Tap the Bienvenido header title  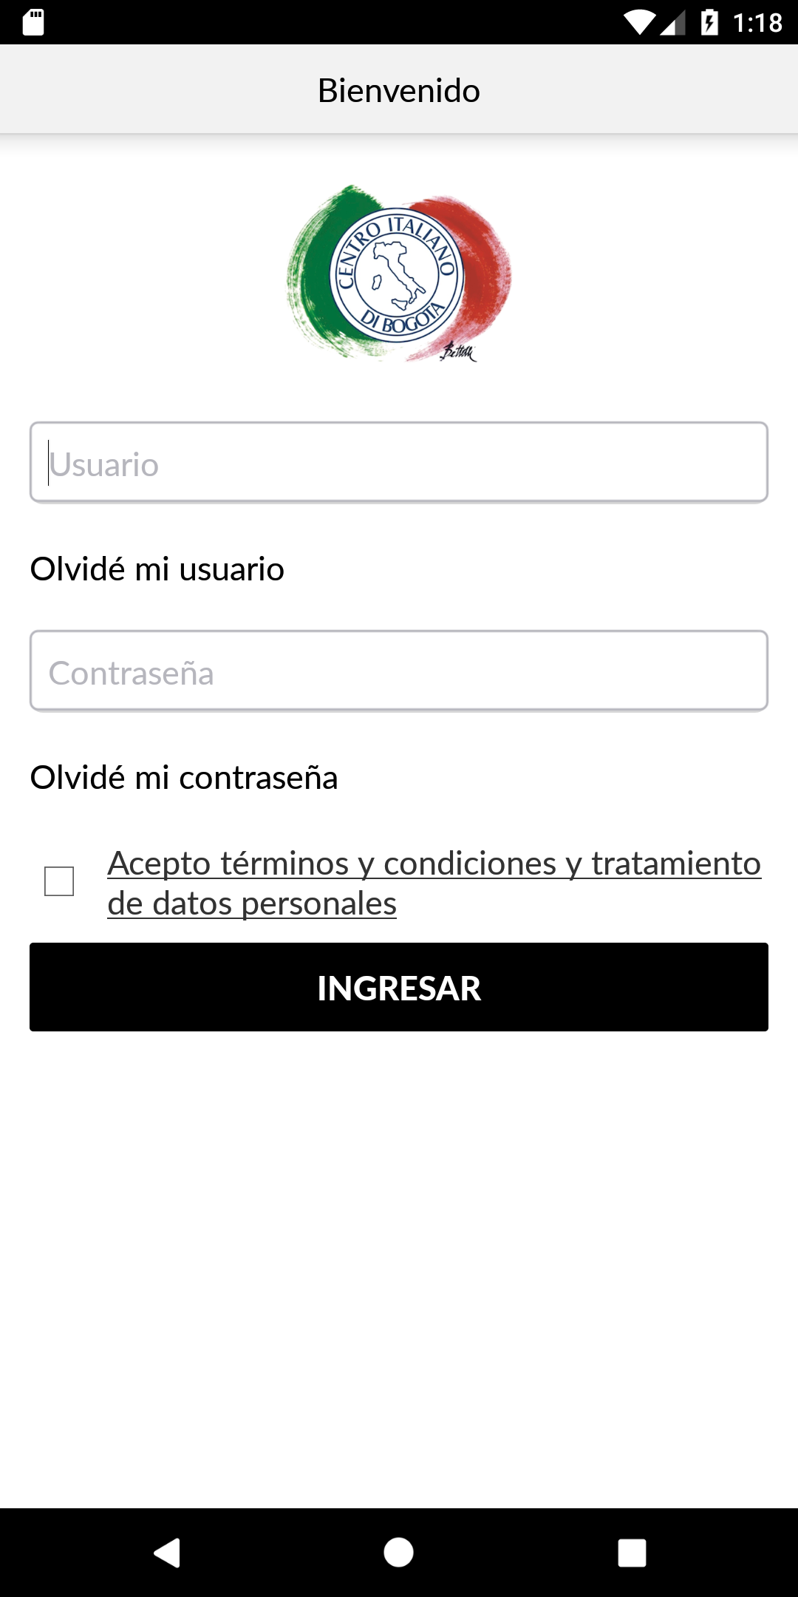click(x=399, y=90)
